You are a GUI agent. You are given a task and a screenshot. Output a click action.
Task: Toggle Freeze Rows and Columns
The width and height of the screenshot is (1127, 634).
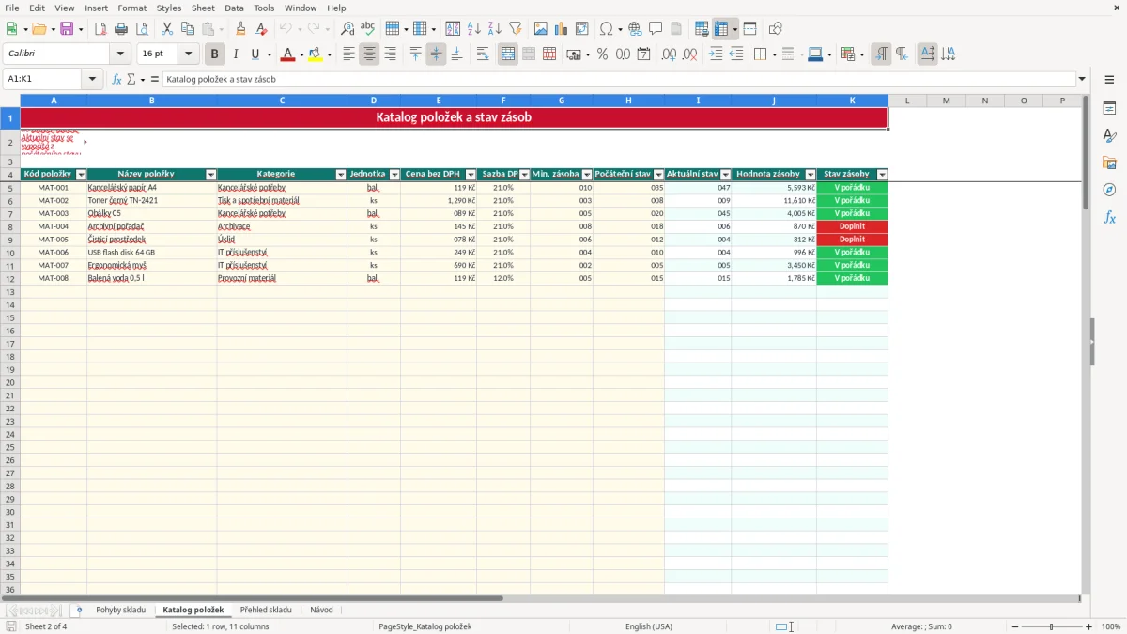[721, 29]
